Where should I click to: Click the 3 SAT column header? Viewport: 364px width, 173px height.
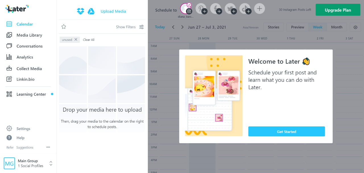tap(349, 38)
